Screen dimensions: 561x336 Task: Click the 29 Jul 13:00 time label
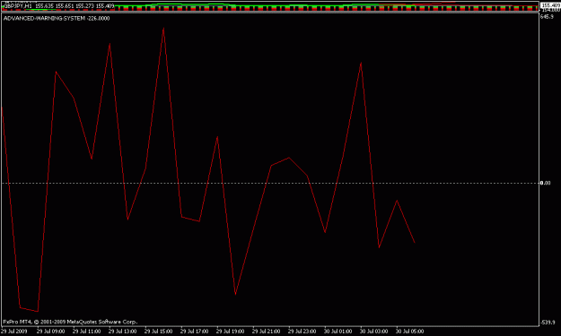[122, 331]
